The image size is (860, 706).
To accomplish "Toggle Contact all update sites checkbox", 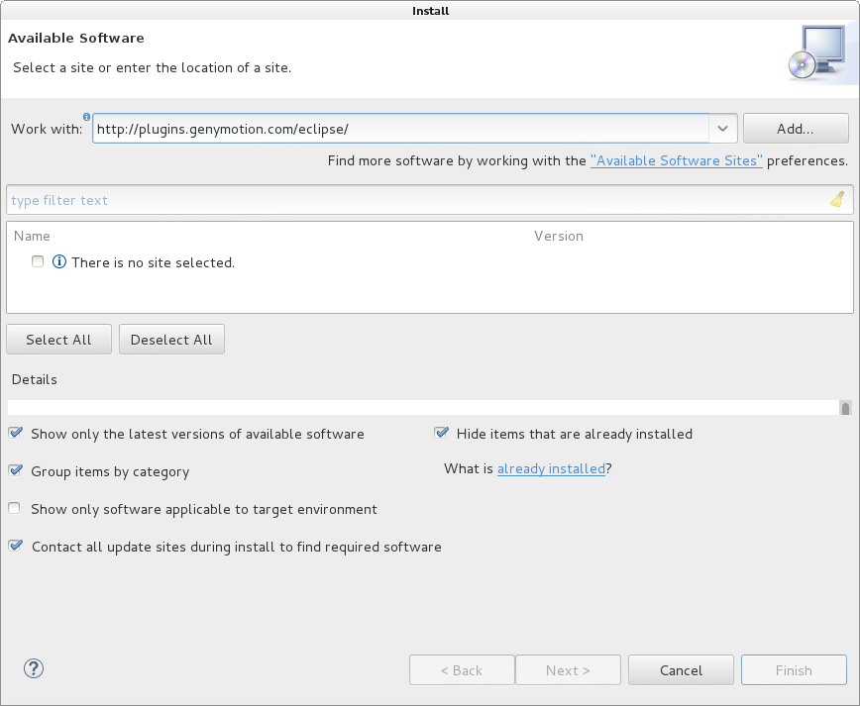I will point(16,546).
